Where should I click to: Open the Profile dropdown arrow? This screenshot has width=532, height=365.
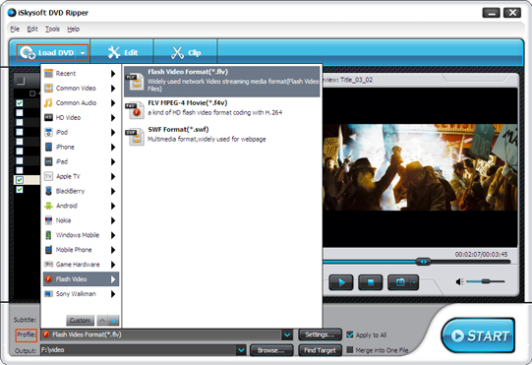287,335
